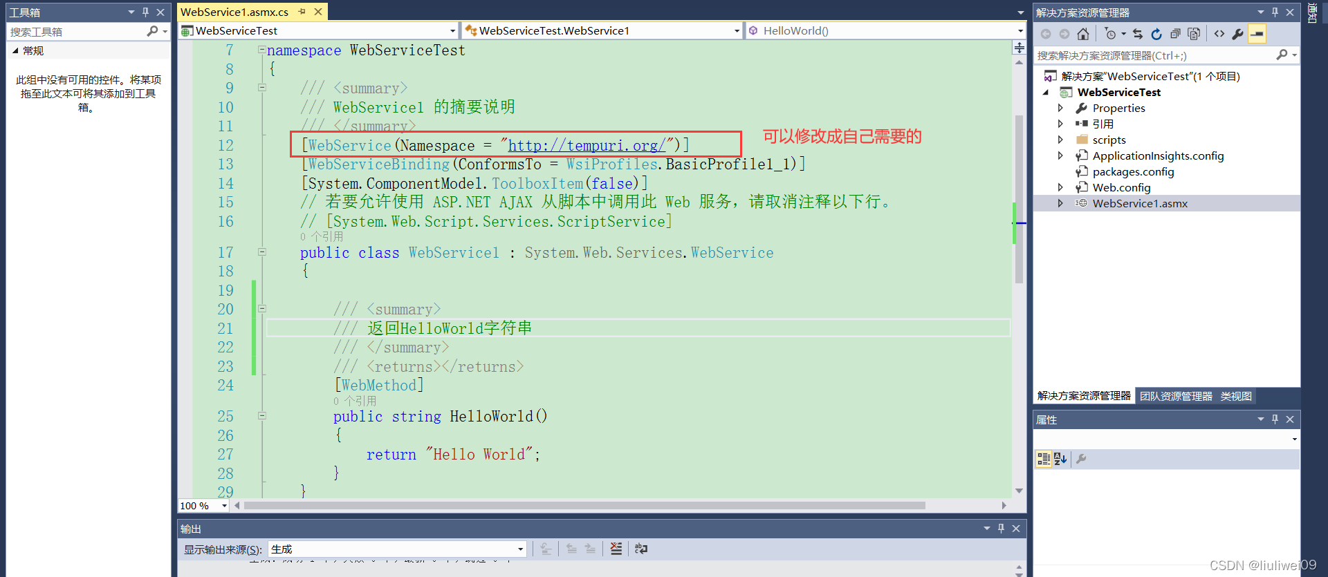The image size is (1328, 577).
Task: Open Output panel window options dropdown
Action: pos(987,529)
